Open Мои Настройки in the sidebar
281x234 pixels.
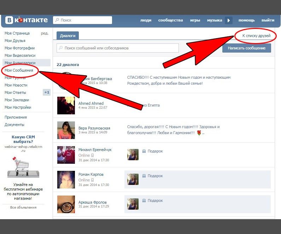tap(18, 107)
